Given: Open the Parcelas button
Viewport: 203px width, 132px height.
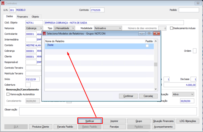Looking at the screenshot, I should pos(114,127).
